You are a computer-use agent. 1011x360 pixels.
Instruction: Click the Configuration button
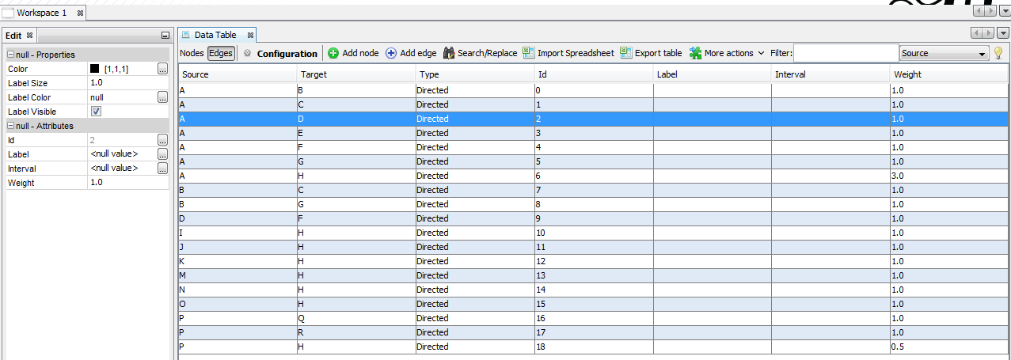pos(279,54)
